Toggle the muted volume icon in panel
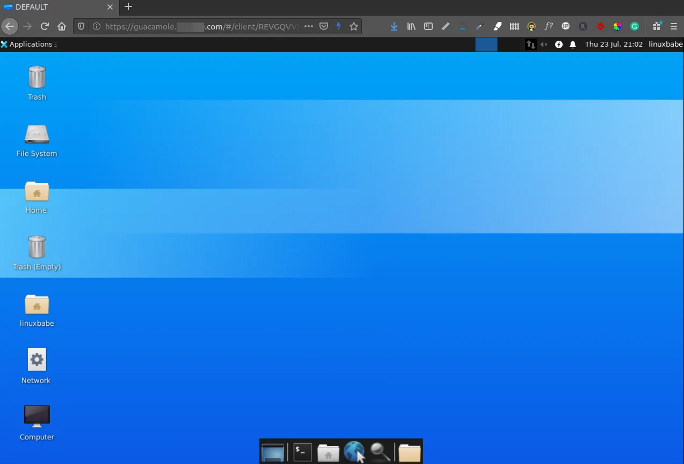The width and height of the screenshot is (684, 464). (x=544, y=44)
